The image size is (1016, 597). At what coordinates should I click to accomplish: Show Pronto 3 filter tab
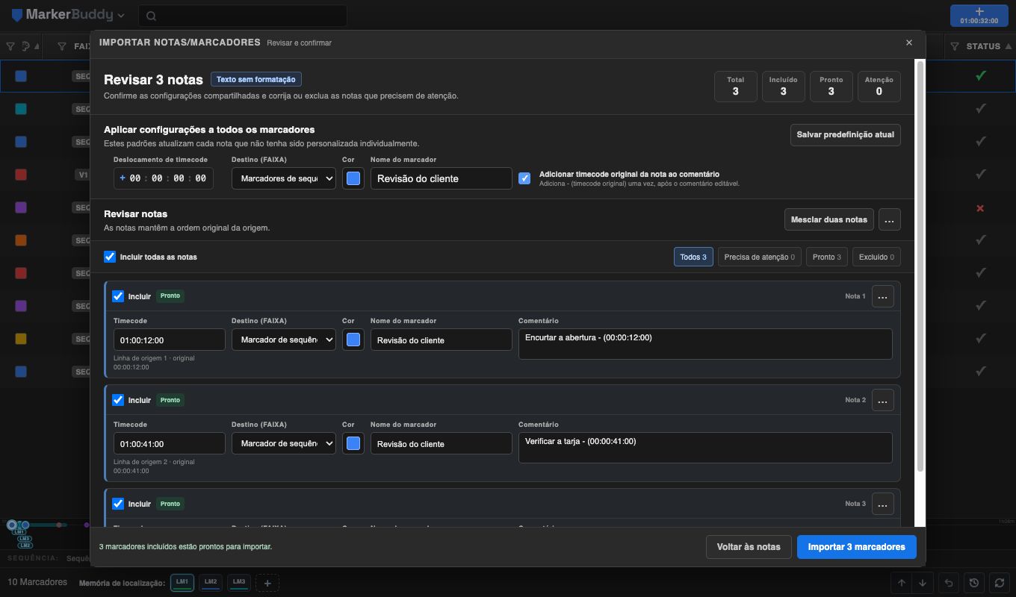(x=826, y=257)
